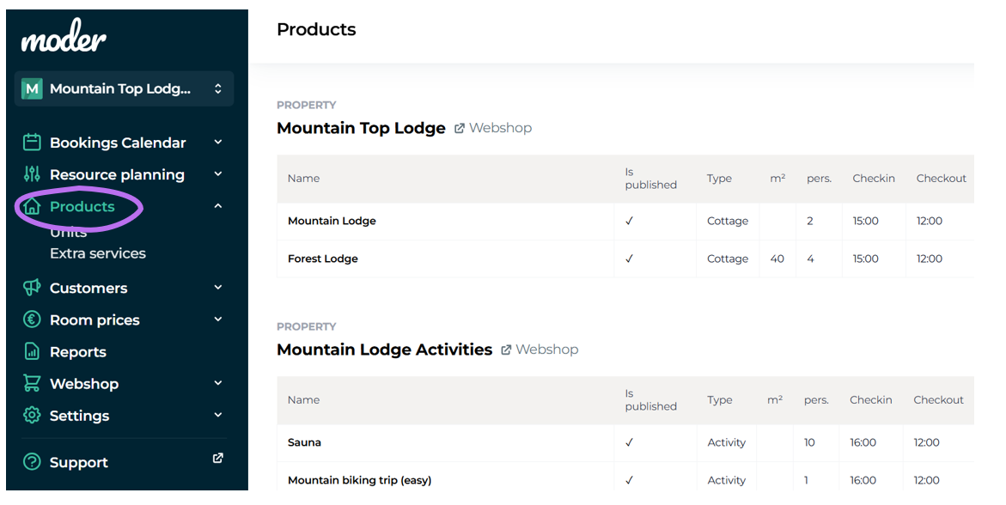Click the Room prices euro icon
The image size is (1006, 505).
pos(32,319)
